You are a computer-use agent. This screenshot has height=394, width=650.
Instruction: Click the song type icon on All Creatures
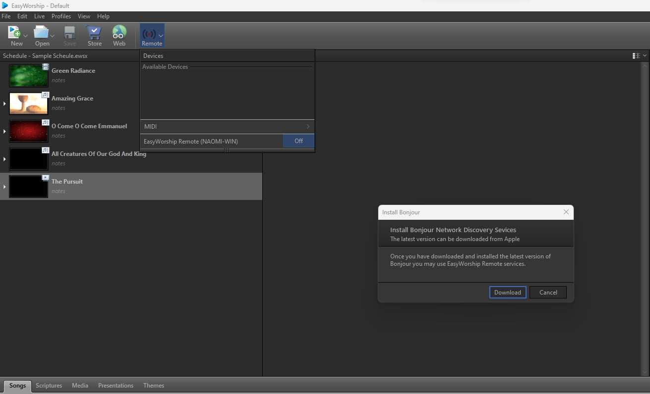[46, 150]
